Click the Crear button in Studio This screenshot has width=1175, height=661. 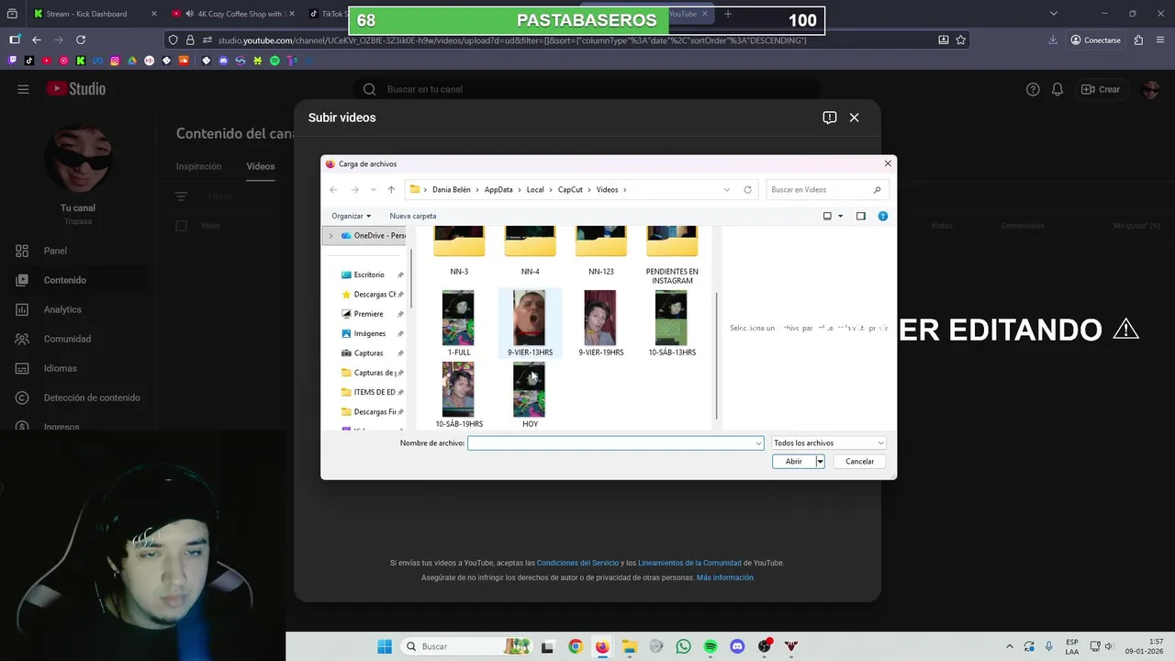(x=1101, y=89)
